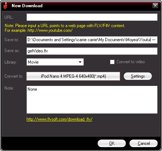Open the conversion Settings button
Viewport: 162px width, 151px height.
pos(138,76)
